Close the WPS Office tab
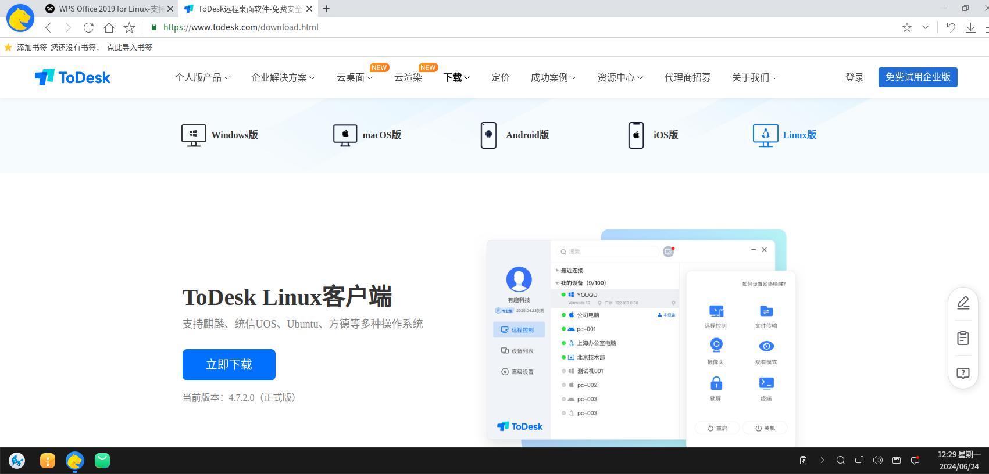989x474 pixels. [x=170, y=9]
